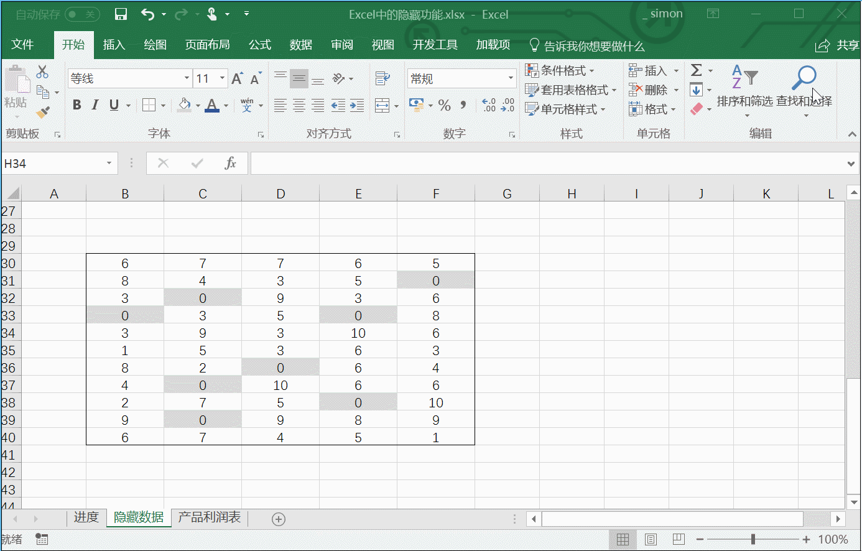
Task: Toggle middle vertical alignment
Action: pos(299,78)
